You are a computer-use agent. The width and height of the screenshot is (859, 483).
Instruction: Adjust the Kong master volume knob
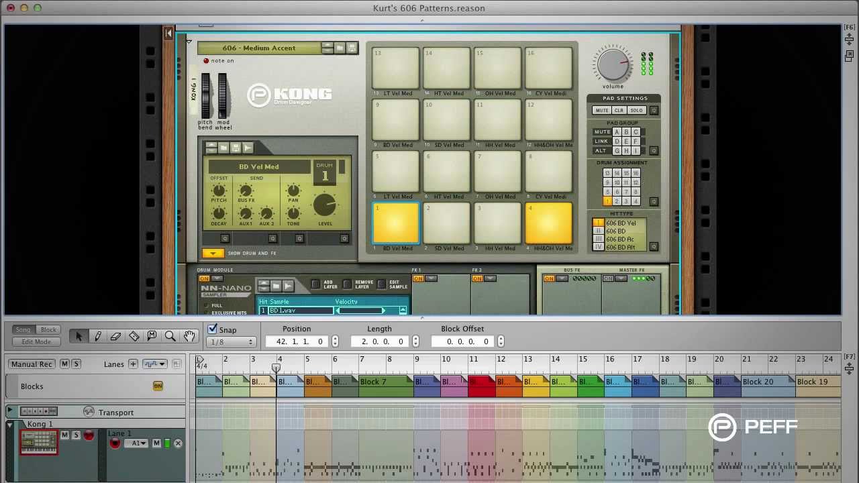pyautogui.click(x=613, y=65)
